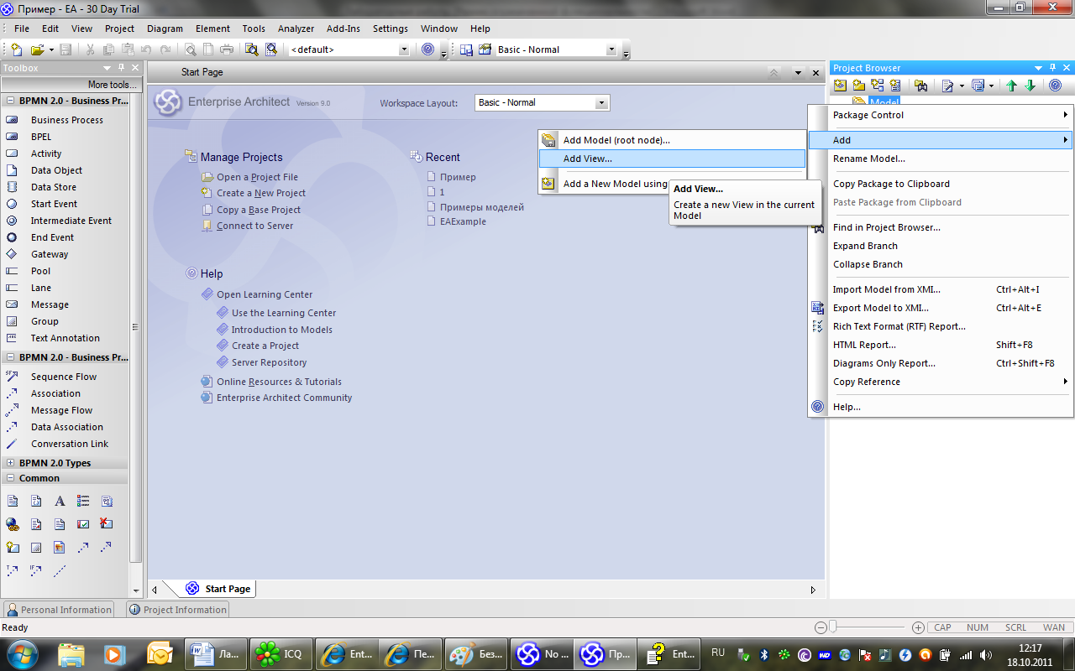The width and height of the screenshot is (1075, 671).
Task: Choose Add View... in the submenu
Action: 672,159
